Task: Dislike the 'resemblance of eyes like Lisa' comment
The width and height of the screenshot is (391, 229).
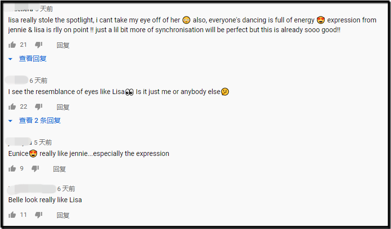Action: 39,107
